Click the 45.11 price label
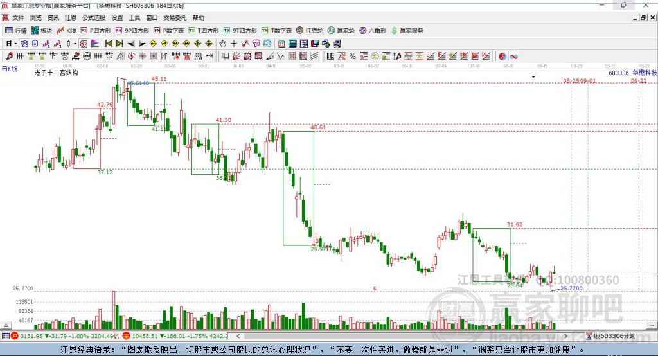 point(159,78)
